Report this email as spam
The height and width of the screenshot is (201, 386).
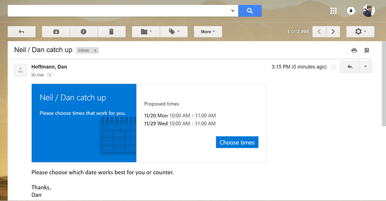tap(83, 32)
